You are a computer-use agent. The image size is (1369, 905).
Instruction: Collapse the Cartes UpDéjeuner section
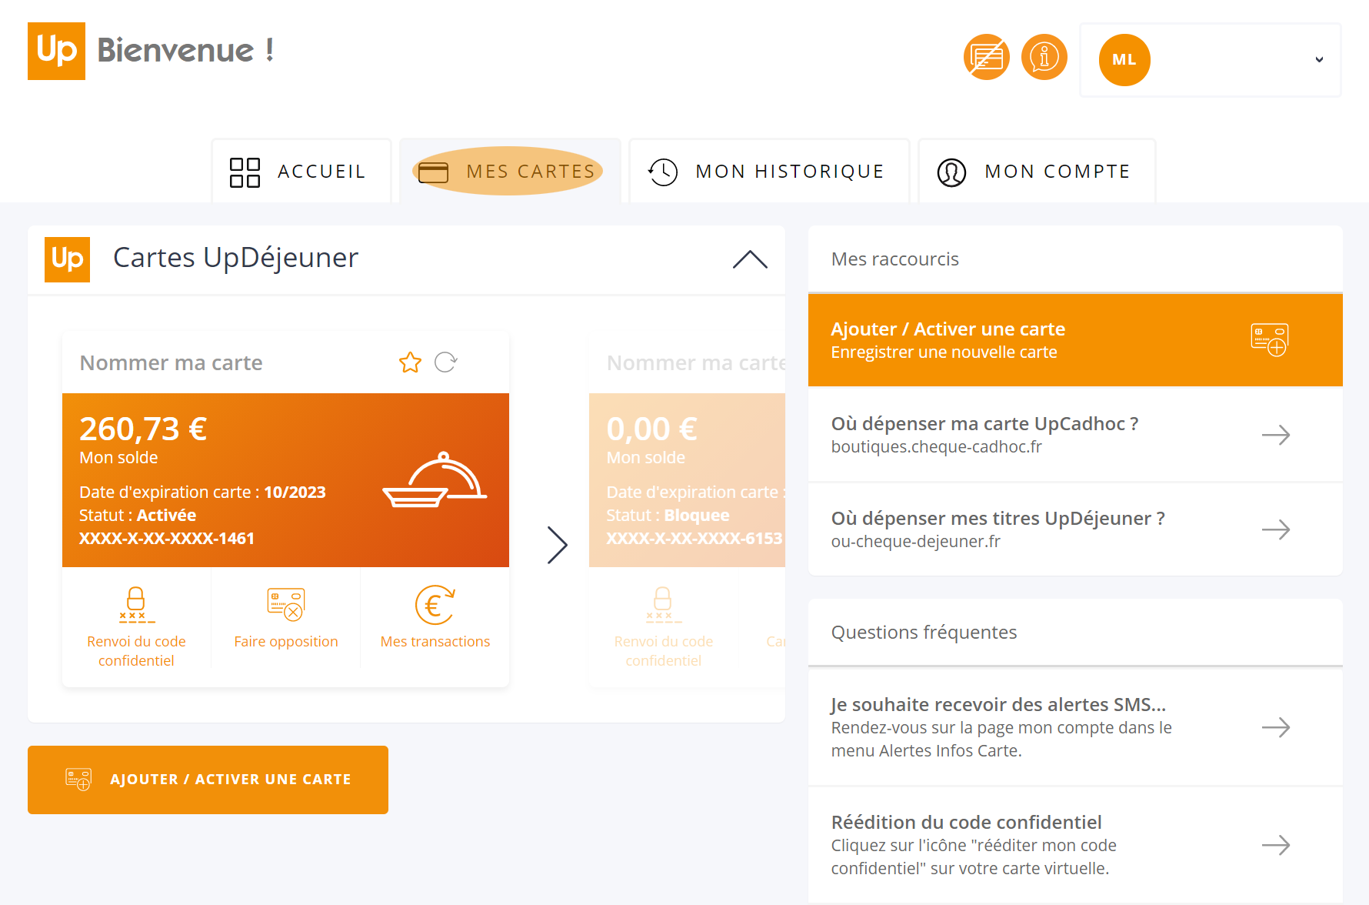point(750,259)
